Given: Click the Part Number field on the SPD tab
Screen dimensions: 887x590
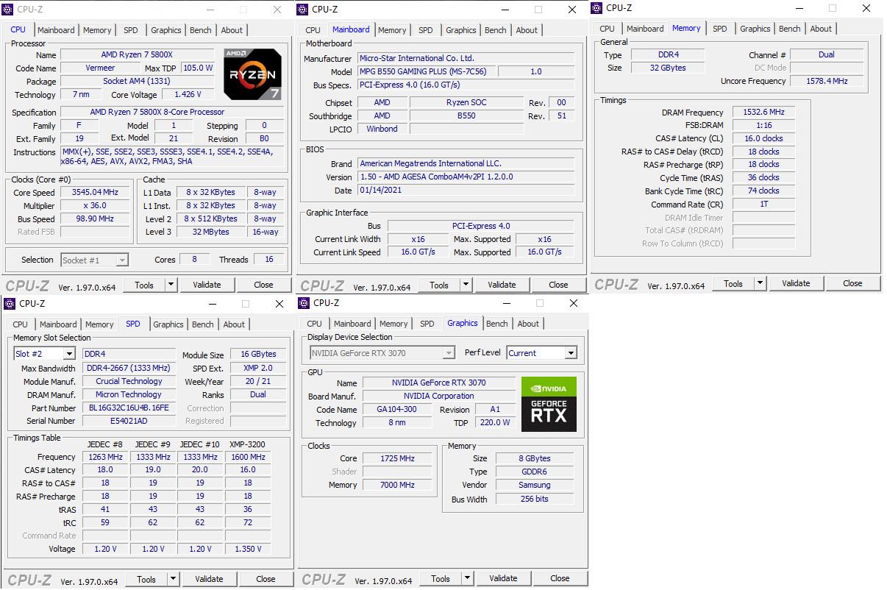Looking at the screenshot, I should click(x=129, y=408).
